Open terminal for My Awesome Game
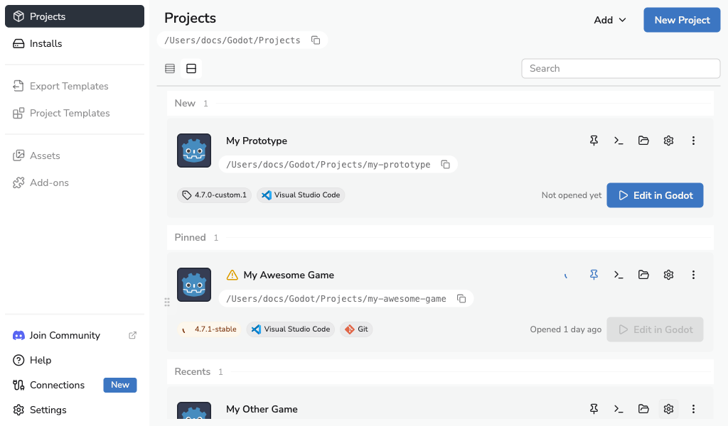The image size is (728, 426). [x=619, y=275]
